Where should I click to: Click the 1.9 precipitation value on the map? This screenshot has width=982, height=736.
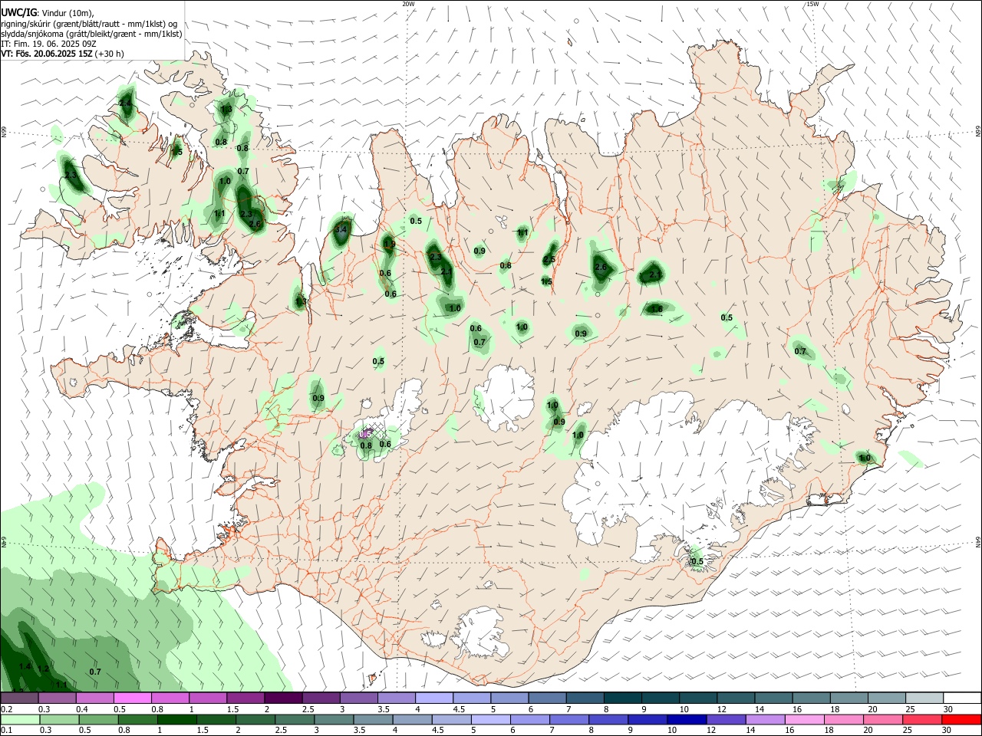[x=389, y=245]
